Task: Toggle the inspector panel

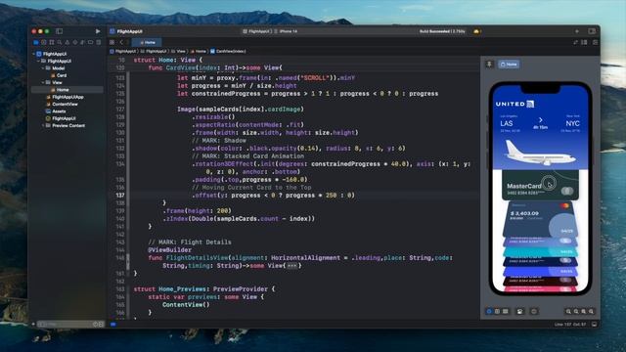Action: [x=592, y=31]
